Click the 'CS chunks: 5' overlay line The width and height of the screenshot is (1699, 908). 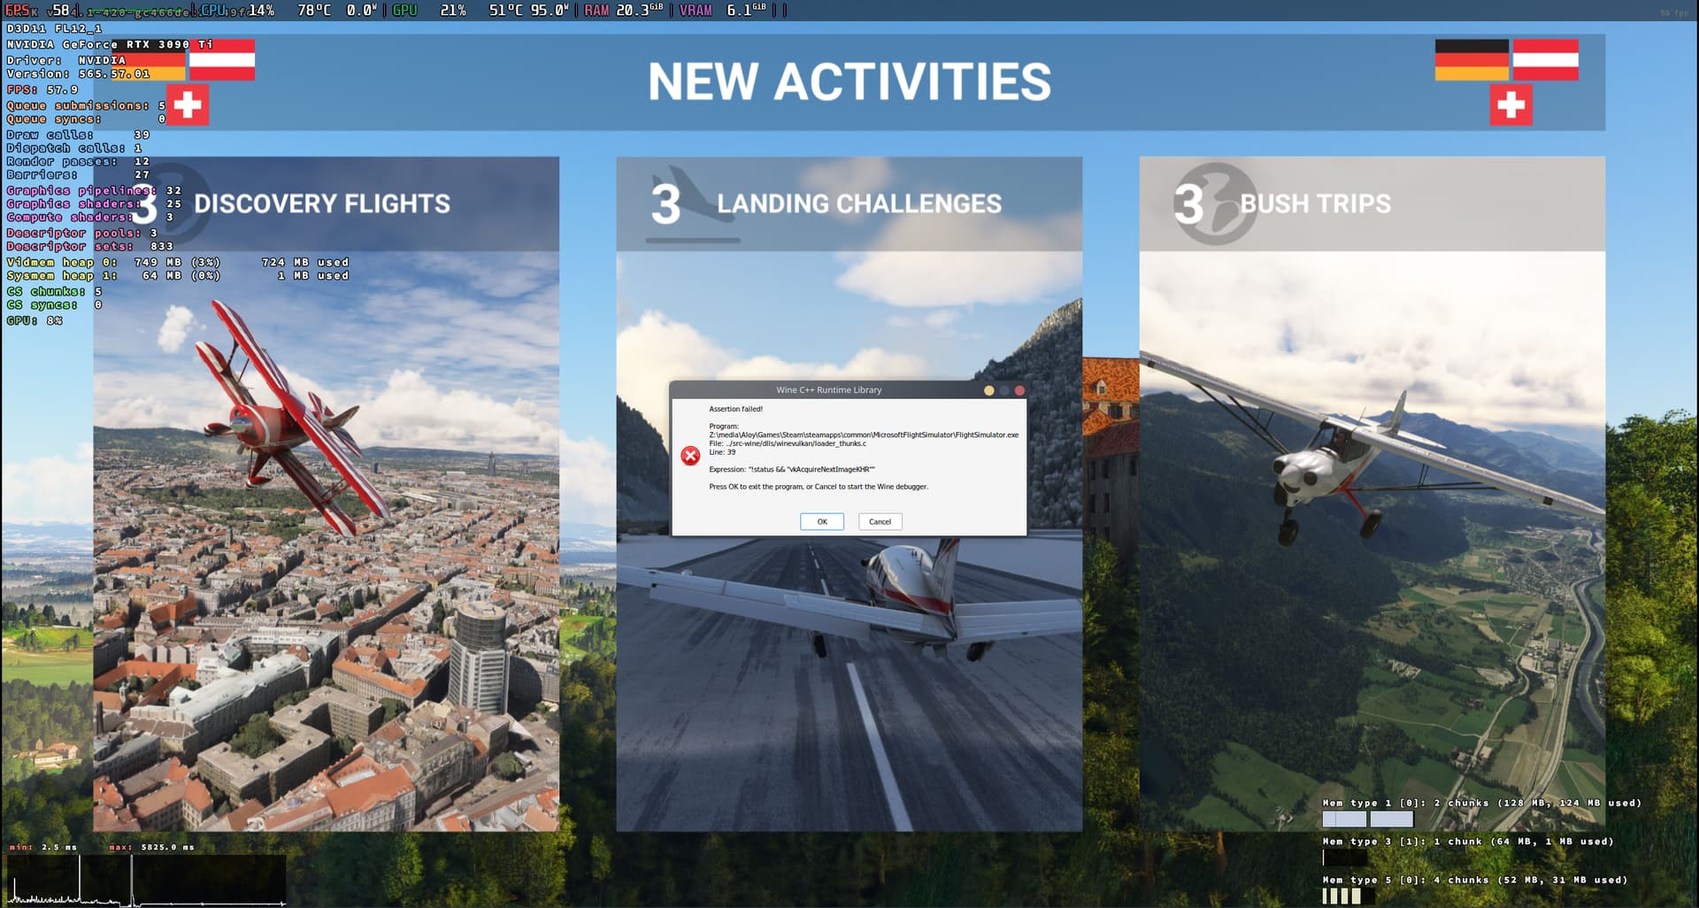(x=54, y=292)
